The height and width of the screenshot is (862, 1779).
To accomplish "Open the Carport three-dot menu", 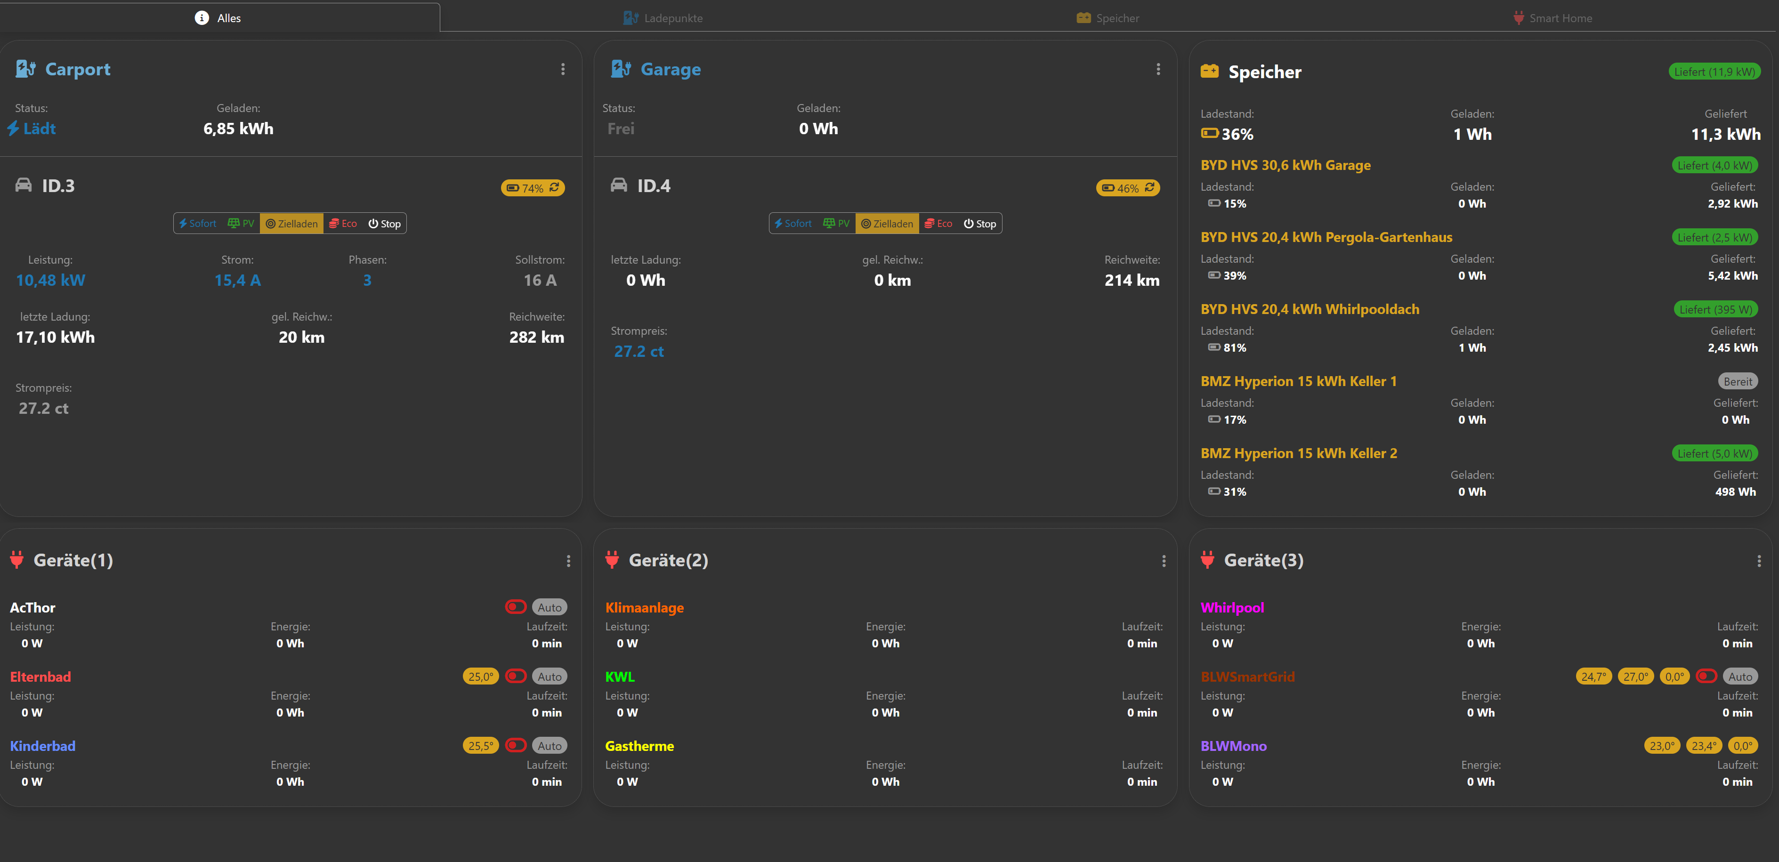I will (x=563, y=69).
